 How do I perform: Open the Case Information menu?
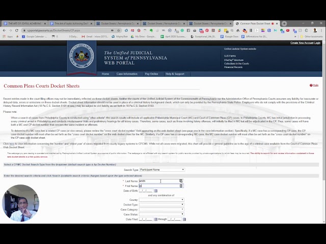[127, 74]
